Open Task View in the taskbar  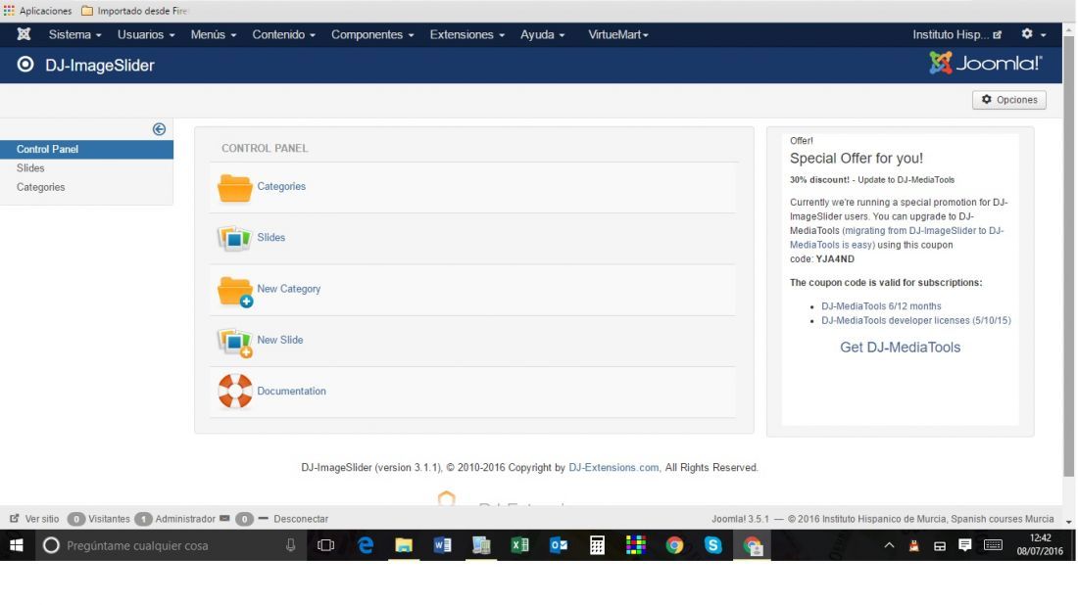[x=326, y=545]
